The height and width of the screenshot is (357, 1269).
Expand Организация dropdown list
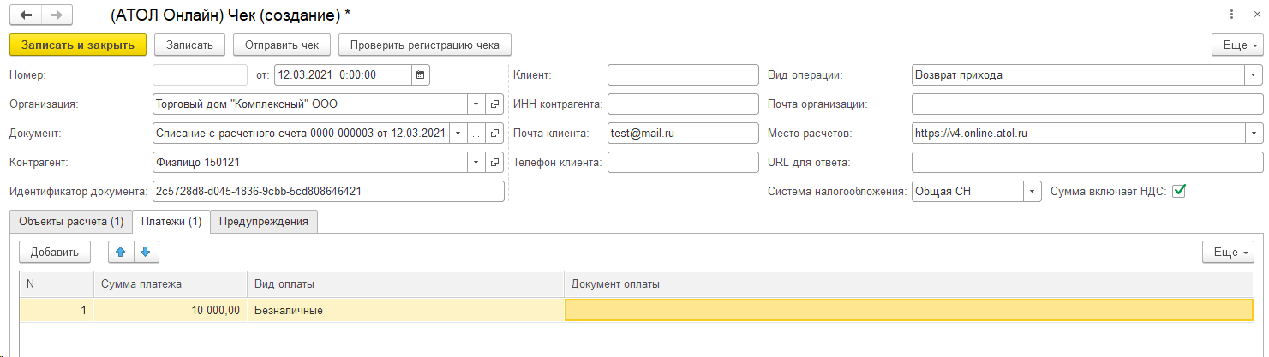[476, 104]
